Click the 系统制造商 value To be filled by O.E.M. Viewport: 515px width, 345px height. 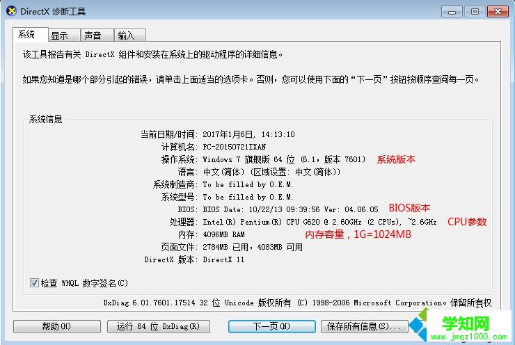248,184
